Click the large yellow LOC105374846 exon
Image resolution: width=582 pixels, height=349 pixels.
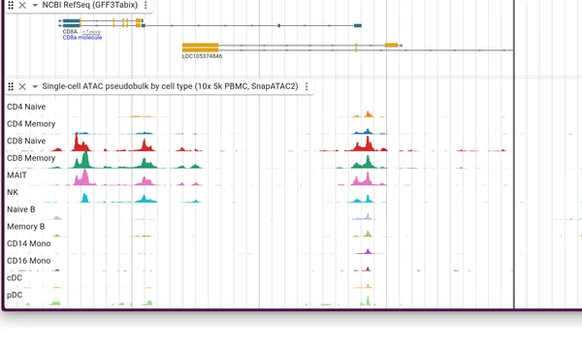point(201,48)
